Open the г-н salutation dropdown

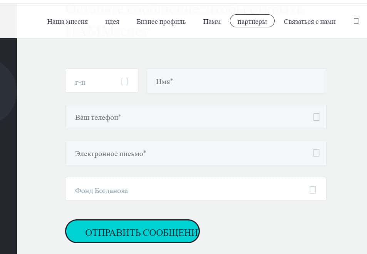pos(96,81)
